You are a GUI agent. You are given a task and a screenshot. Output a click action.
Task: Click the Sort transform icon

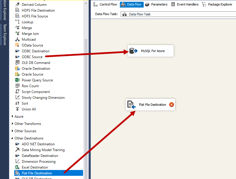coord(17,103)
